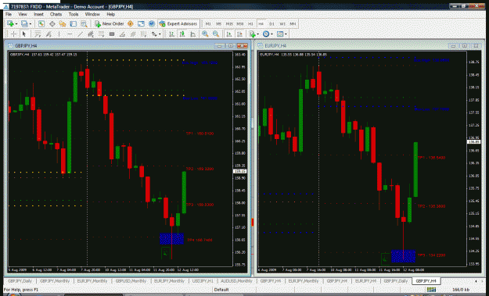Open the File menu
The width and height of the screenshot is (489, 296).
pos(9,14)
